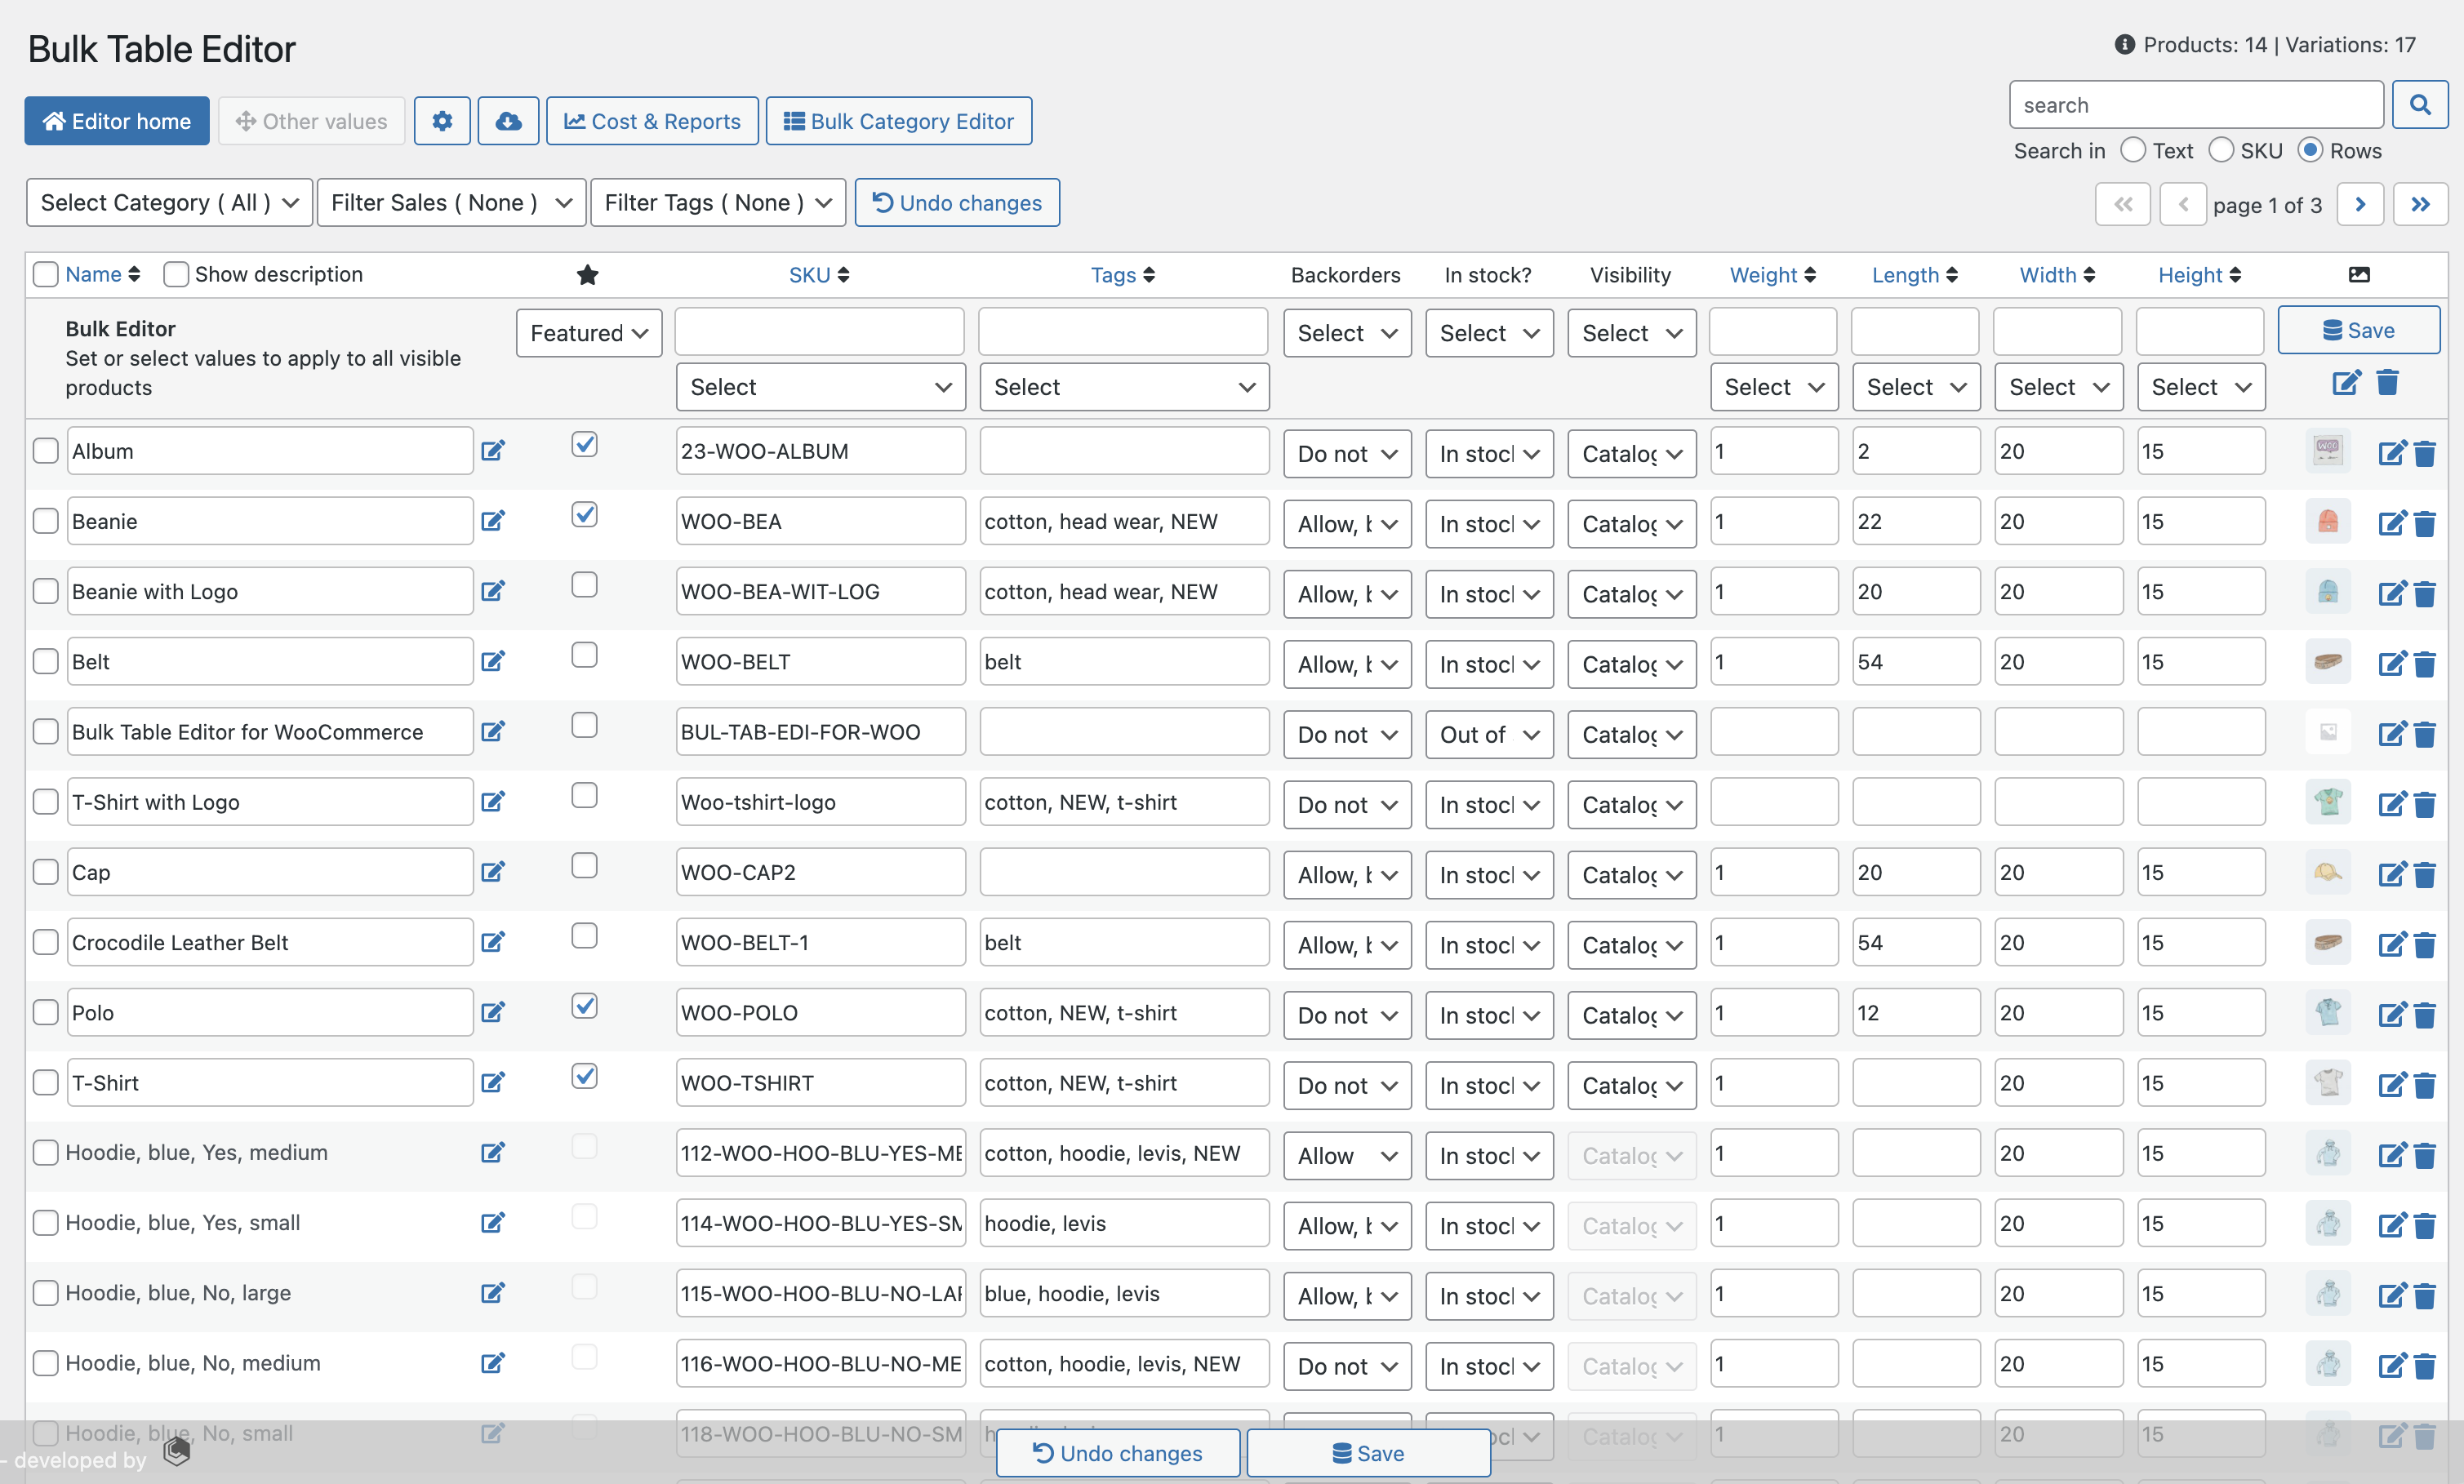2464x1484 pixels.
Task: Open the Bulk Category Editor
Action: (x=898, y=120)
